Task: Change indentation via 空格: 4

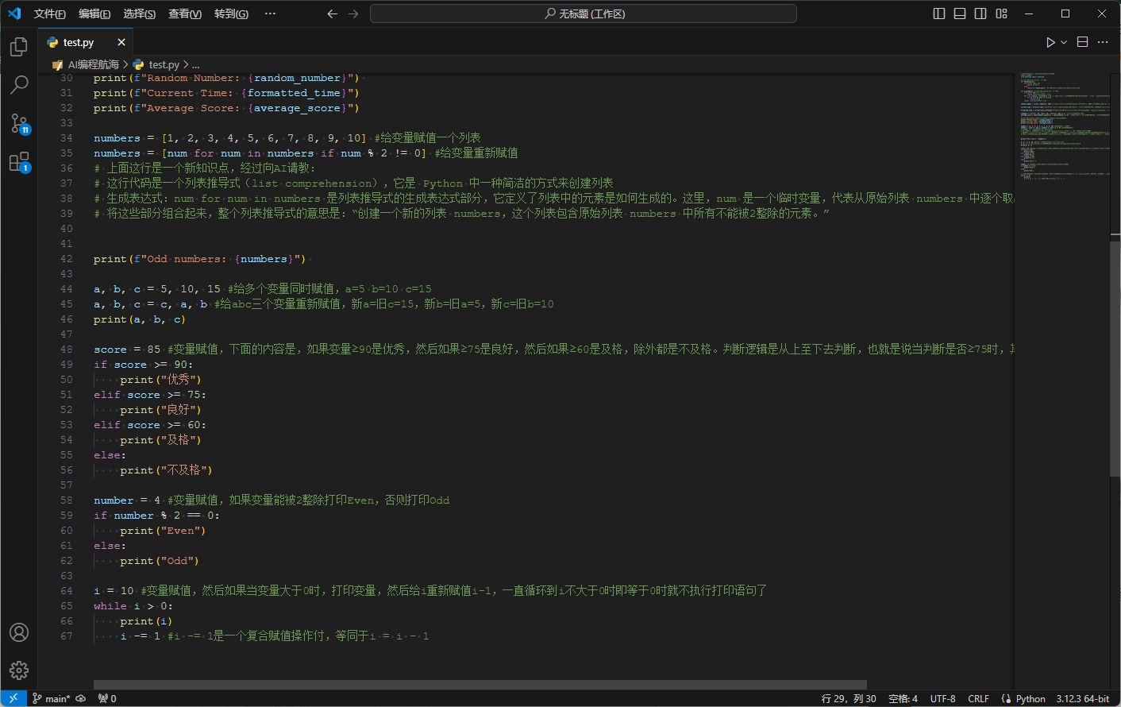Action: tap(903, 699)
